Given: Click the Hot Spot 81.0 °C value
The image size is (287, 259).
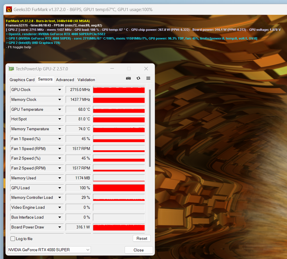Looking at the screenshot, I should [78, 119].
